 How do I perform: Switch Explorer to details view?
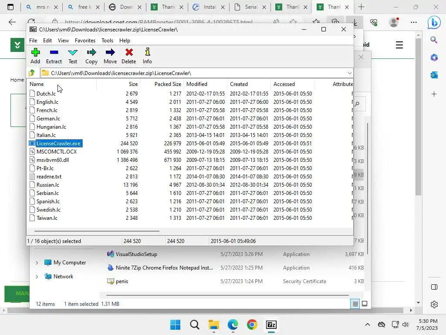[x=355, y=304]
